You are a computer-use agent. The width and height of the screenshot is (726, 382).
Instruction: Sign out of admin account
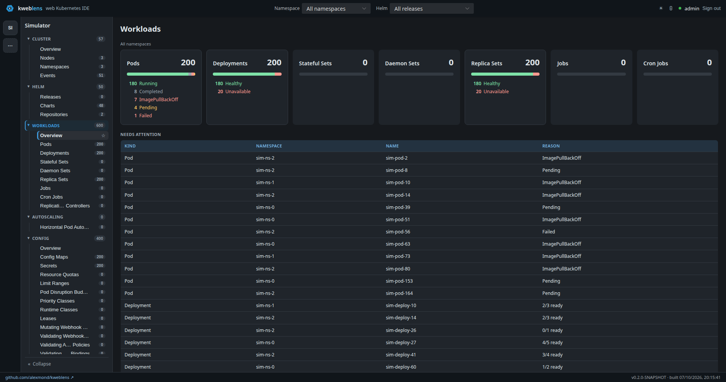(711, 8)
